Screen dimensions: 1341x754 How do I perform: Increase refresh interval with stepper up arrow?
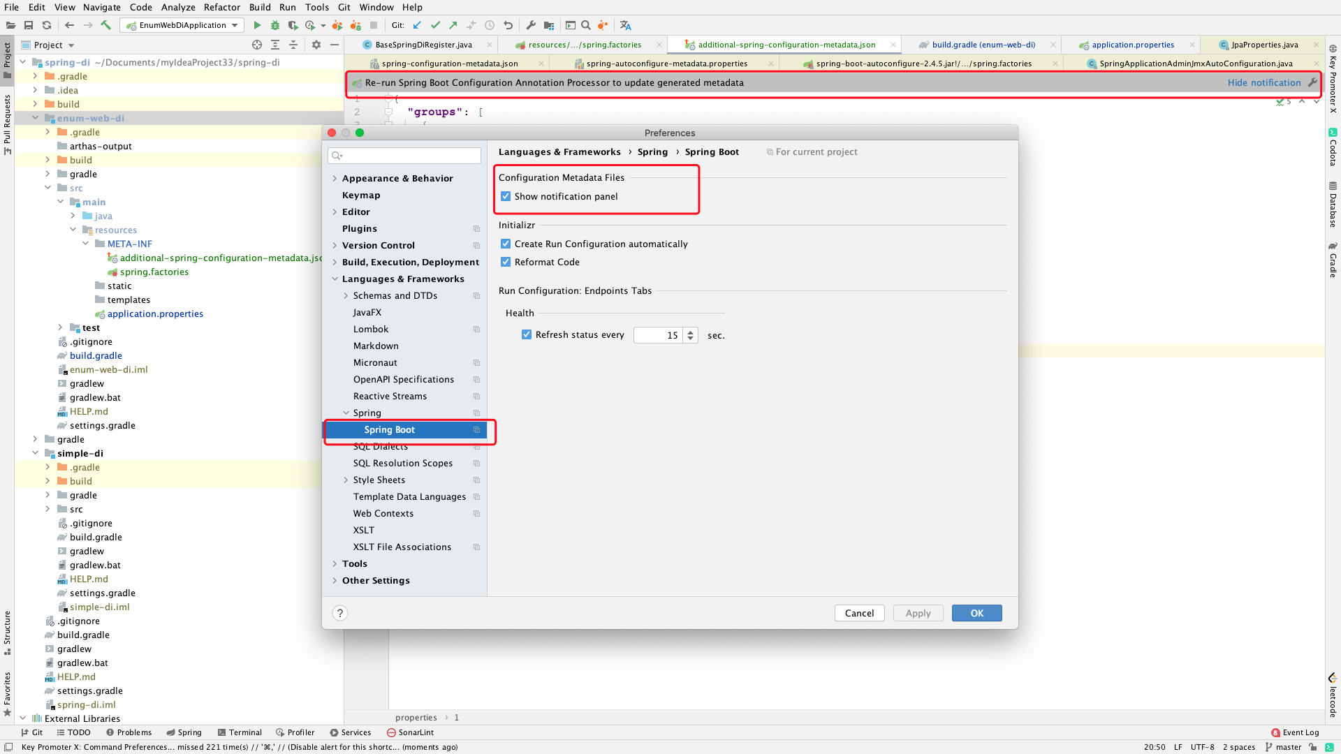(x=690, y=332)
